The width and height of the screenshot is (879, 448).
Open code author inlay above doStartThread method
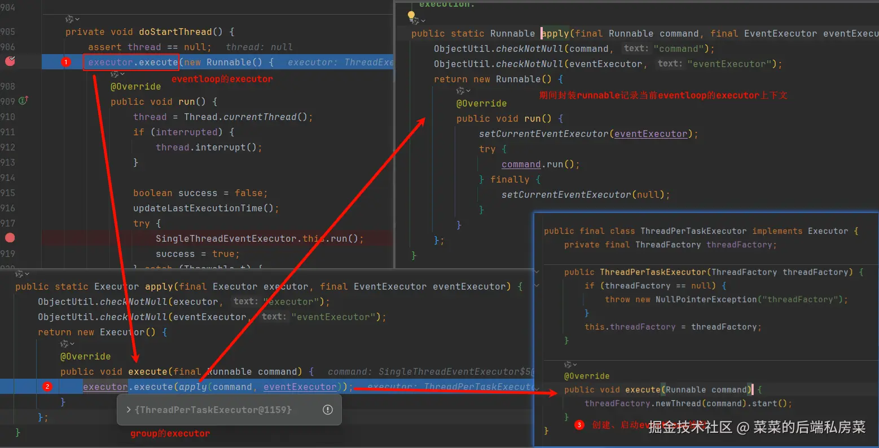72,19
